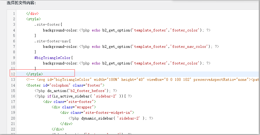Click line number 1 in the gutter
The height and width of the screenshot is (135, 260).
tap(14, 14)
